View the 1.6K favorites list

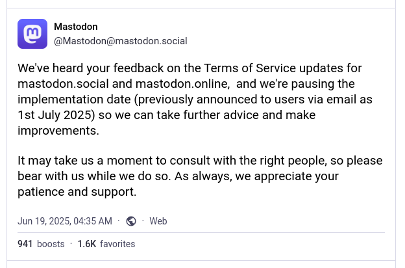click(106, 244)
